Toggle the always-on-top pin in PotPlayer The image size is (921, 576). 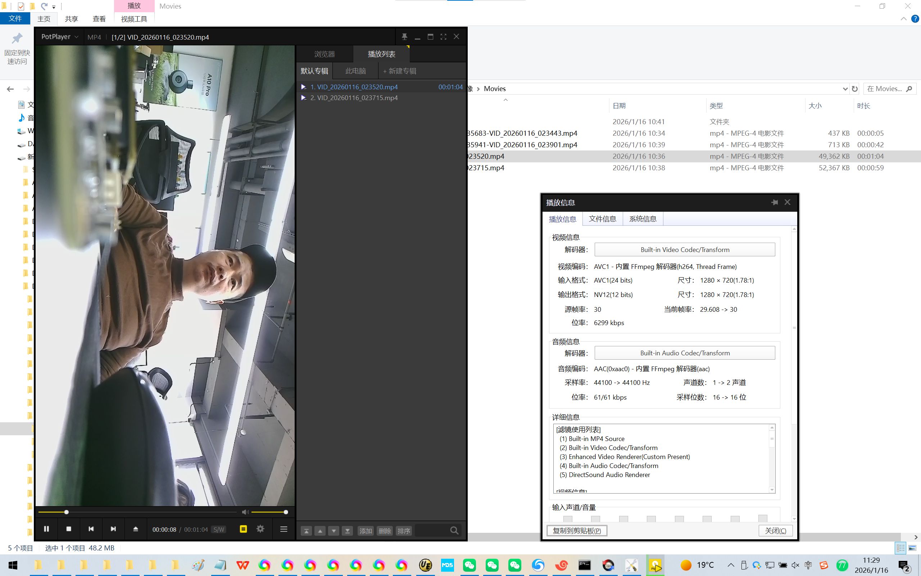click(404, 37)
